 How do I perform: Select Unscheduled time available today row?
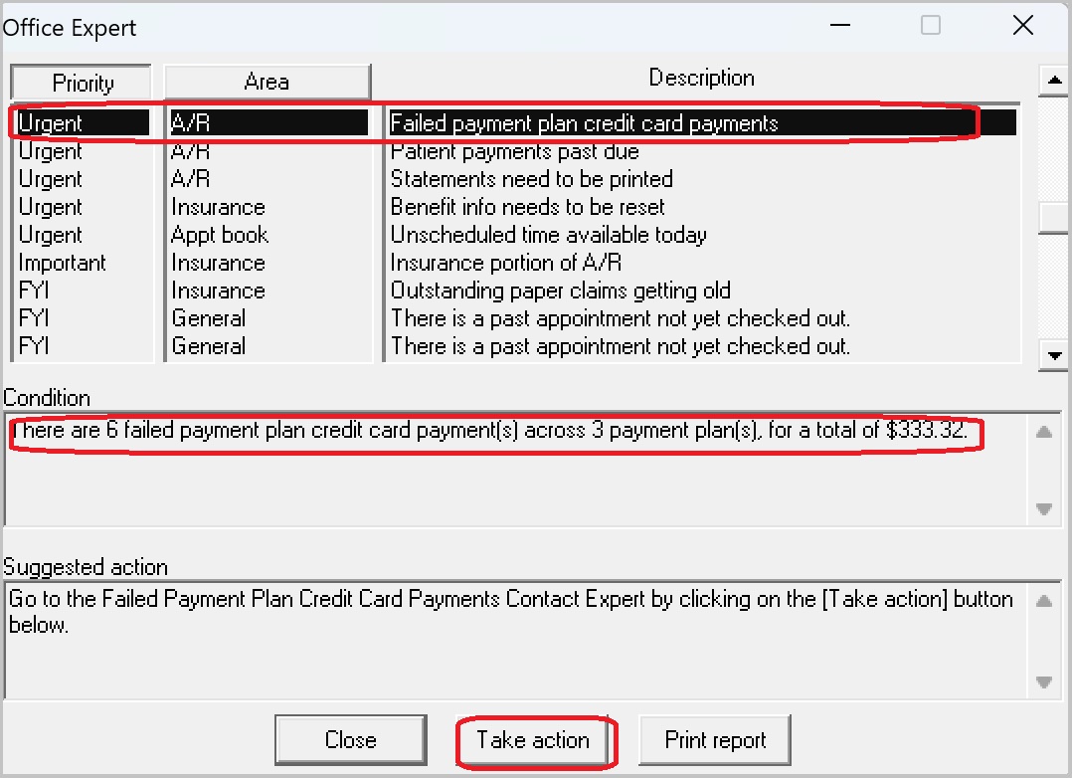click(548, 235)
